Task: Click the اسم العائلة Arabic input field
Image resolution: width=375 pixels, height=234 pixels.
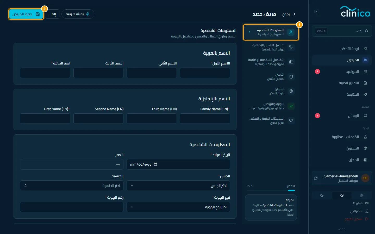Action: tap(45, 73)
